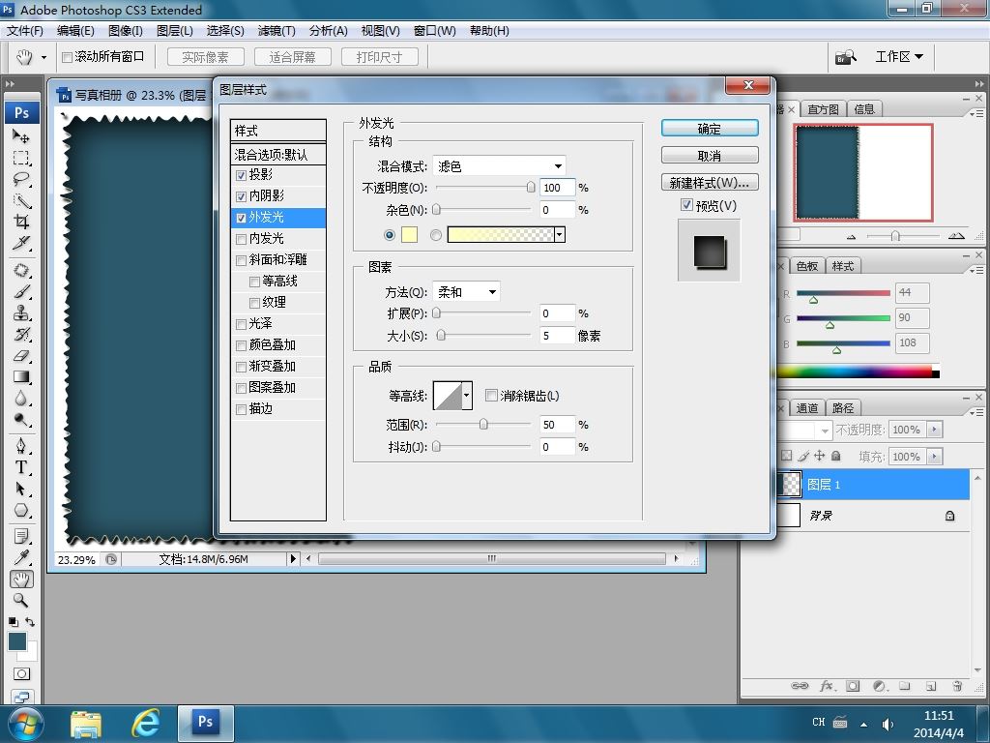This screenshot has width=990, height=743.
Task: Click 新建样式 new style button
Action: [x=710, y=183]
